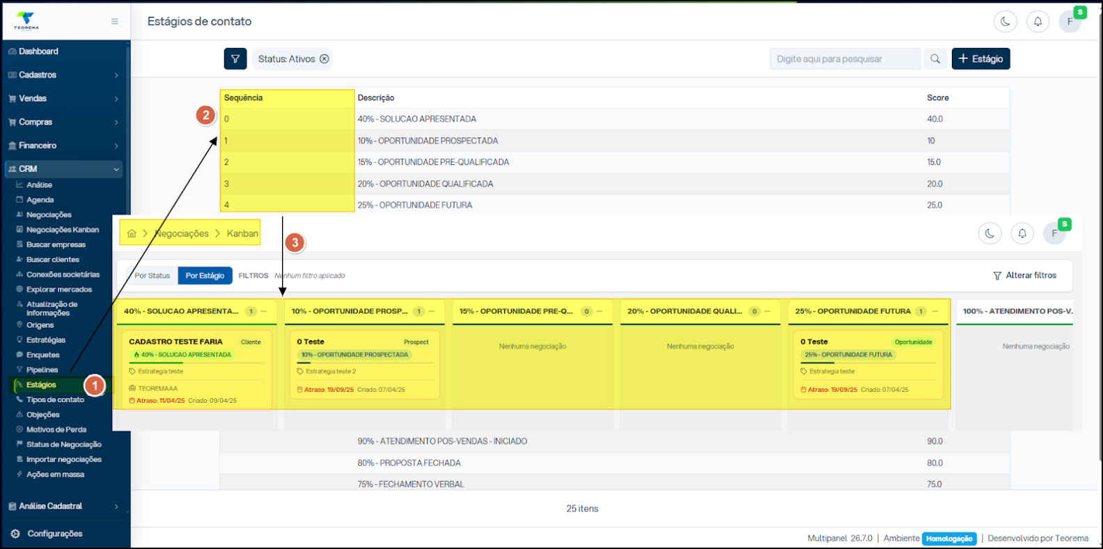Expand the Compras sidebar chevron

(116, 122)
